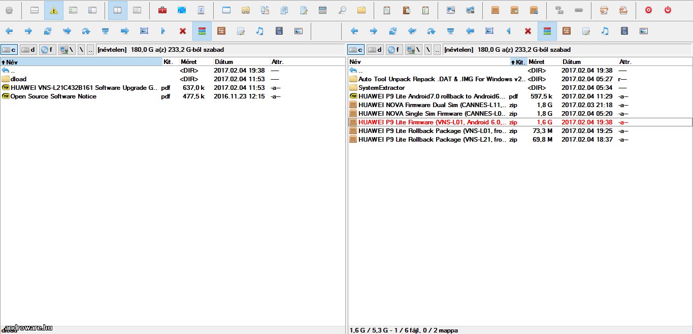Select HUAWEI VNS-L21C432B161 Software Upgrade pdf

[x=173, y=88]
